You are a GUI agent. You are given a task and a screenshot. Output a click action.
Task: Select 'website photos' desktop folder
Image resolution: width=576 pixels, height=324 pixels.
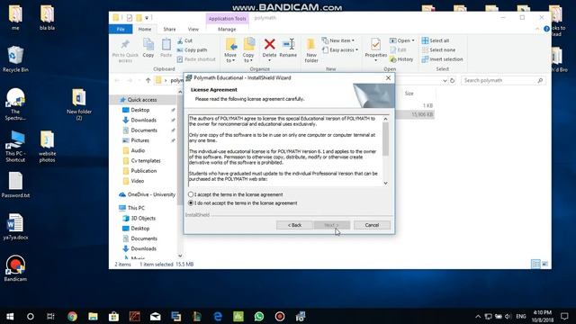coord(47,146)
